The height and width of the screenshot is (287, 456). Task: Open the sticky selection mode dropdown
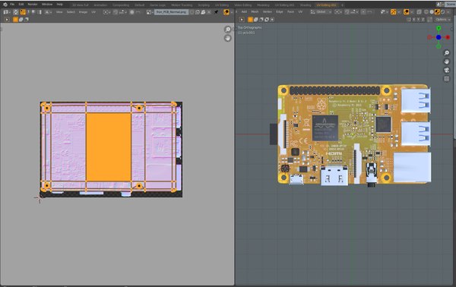pyautogui.click(x=49, y=12)
